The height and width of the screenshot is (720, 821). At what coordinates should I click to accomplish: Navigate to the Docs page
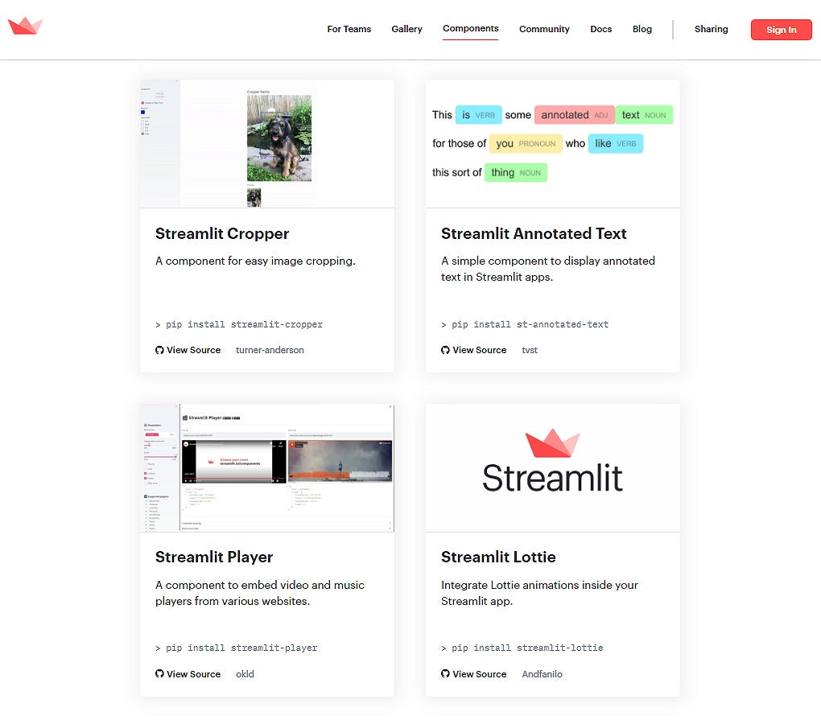[600, 29]
